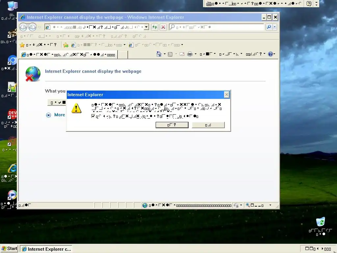Open the Tools dropdown in the command bar
Screen dimensions: 337x253
coord(255,54)
